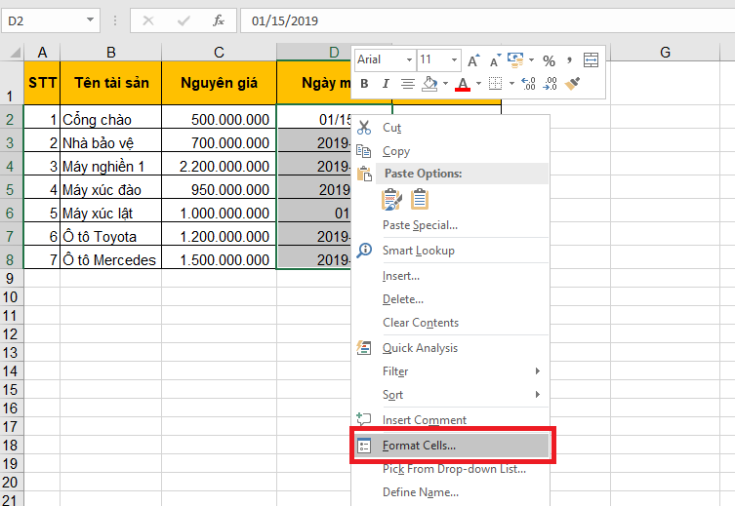Apply percent style to selected cells
This screenshot has height=506, width=735.
pyautogui.click(x=549, y=60)
